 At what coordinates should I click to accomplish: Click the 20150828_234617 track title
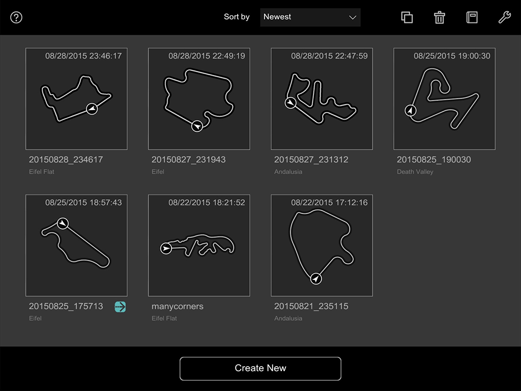click(66, 160)
